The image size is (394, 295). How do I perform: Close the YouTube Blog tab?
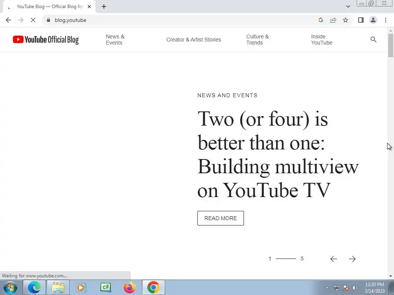coord(89,7)
